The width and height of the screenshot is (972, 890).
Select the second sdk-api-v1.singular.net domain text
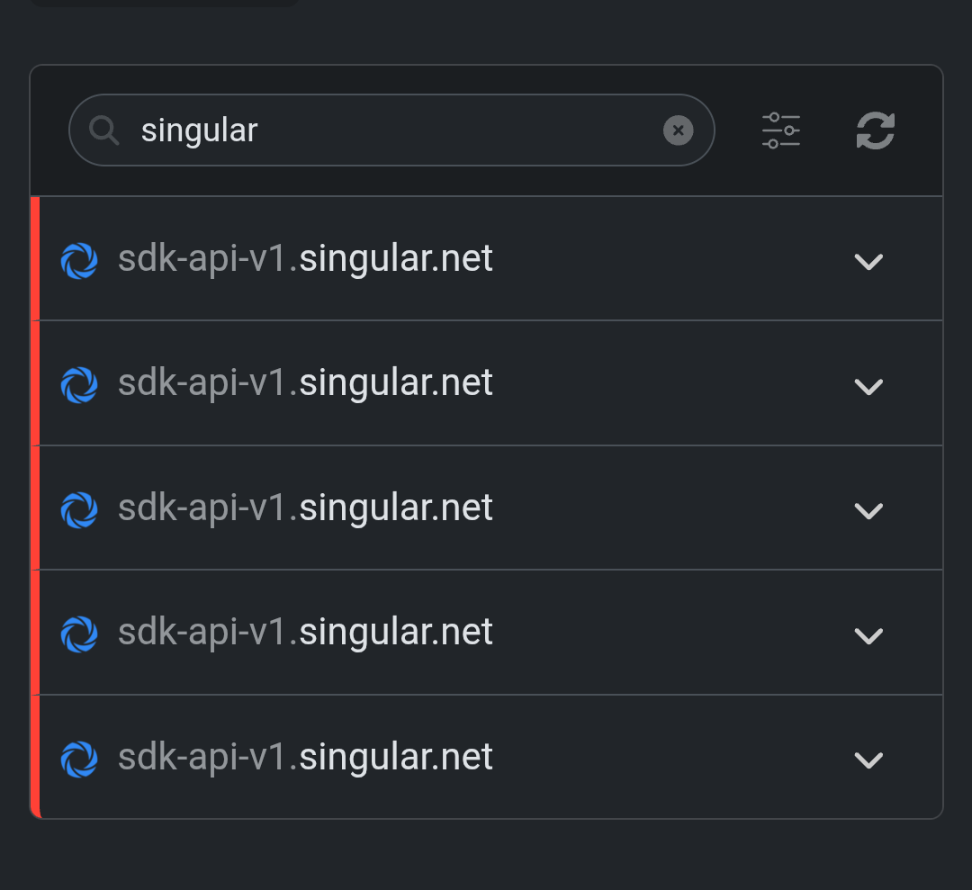(x=305, y=383)
